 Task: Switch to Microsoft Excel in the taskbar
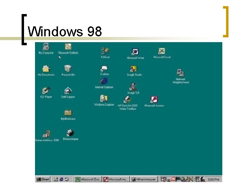point(88,179)
